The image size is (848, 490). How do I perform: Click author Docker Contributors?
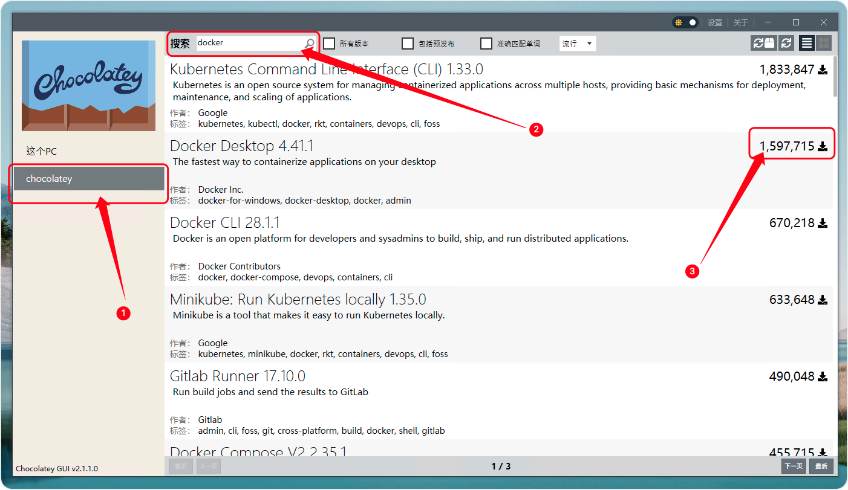(x=240, y=266)
